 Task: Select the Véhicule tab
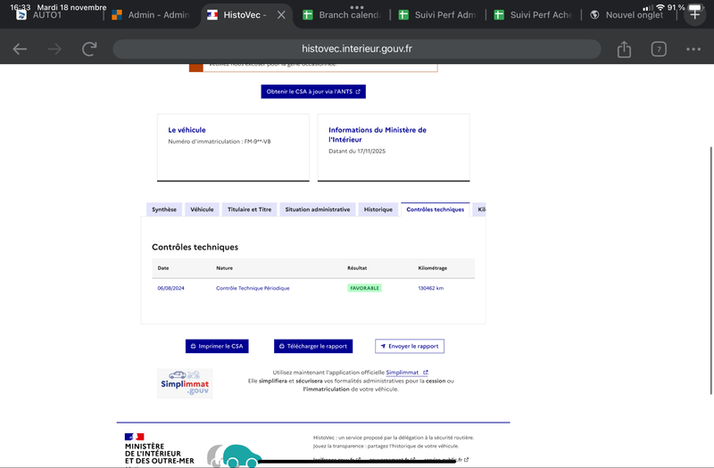202,209
